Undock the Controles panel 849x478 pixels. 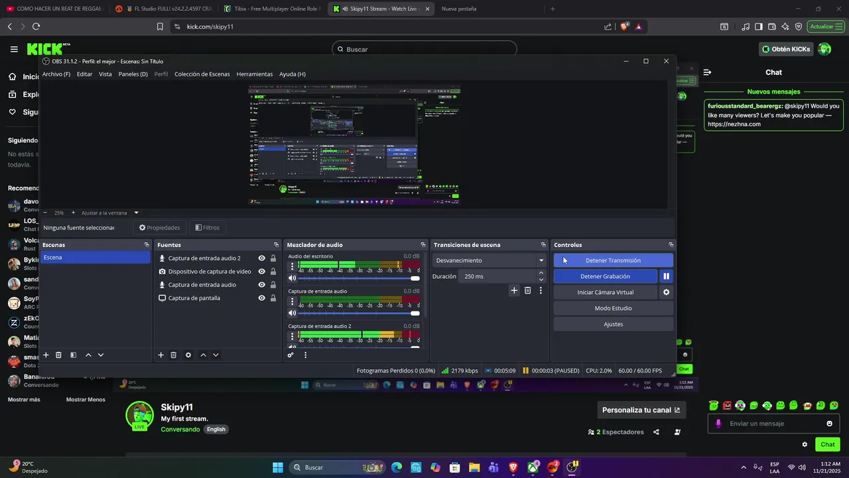click(671, 245)
